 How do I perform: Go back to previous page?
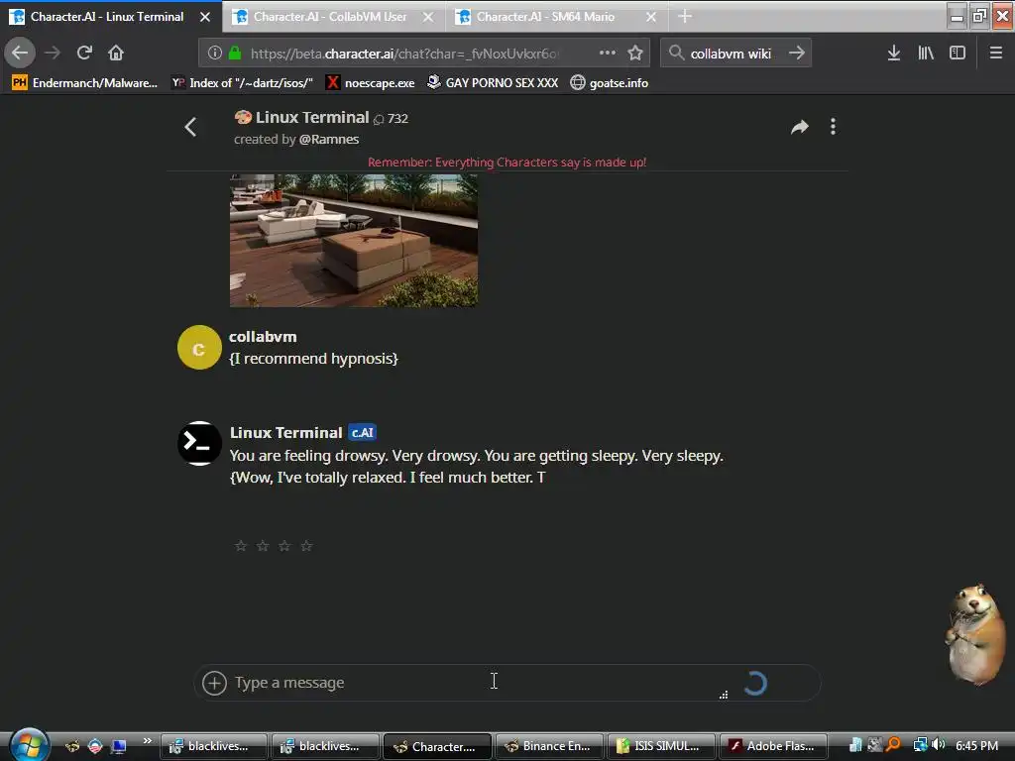(20, 53)
